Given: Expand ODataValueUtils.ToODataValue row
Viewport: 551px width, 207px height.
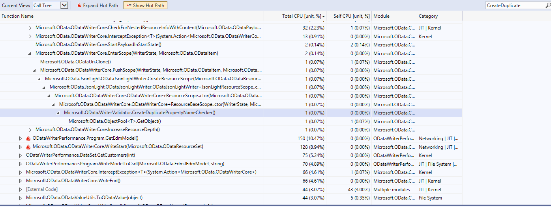Looking at the screenshot, I should pyautogui.click(x=21, y=198).
